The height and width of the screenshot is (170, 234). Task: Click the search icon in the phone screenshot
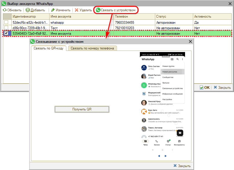click(x=178, y=59)
